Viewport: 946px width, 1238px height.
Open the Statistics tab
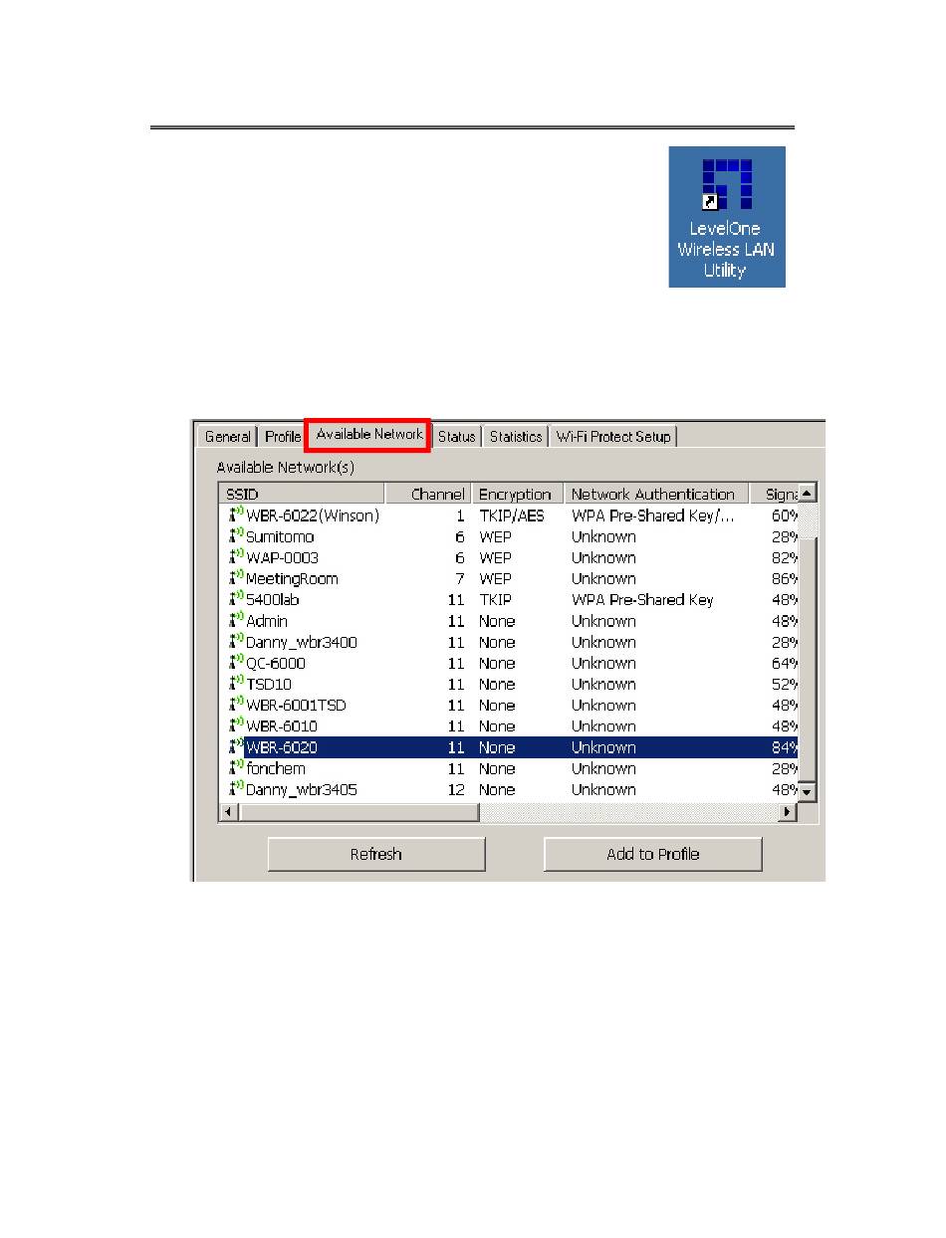pyautogui.click(x=516, y=436)
